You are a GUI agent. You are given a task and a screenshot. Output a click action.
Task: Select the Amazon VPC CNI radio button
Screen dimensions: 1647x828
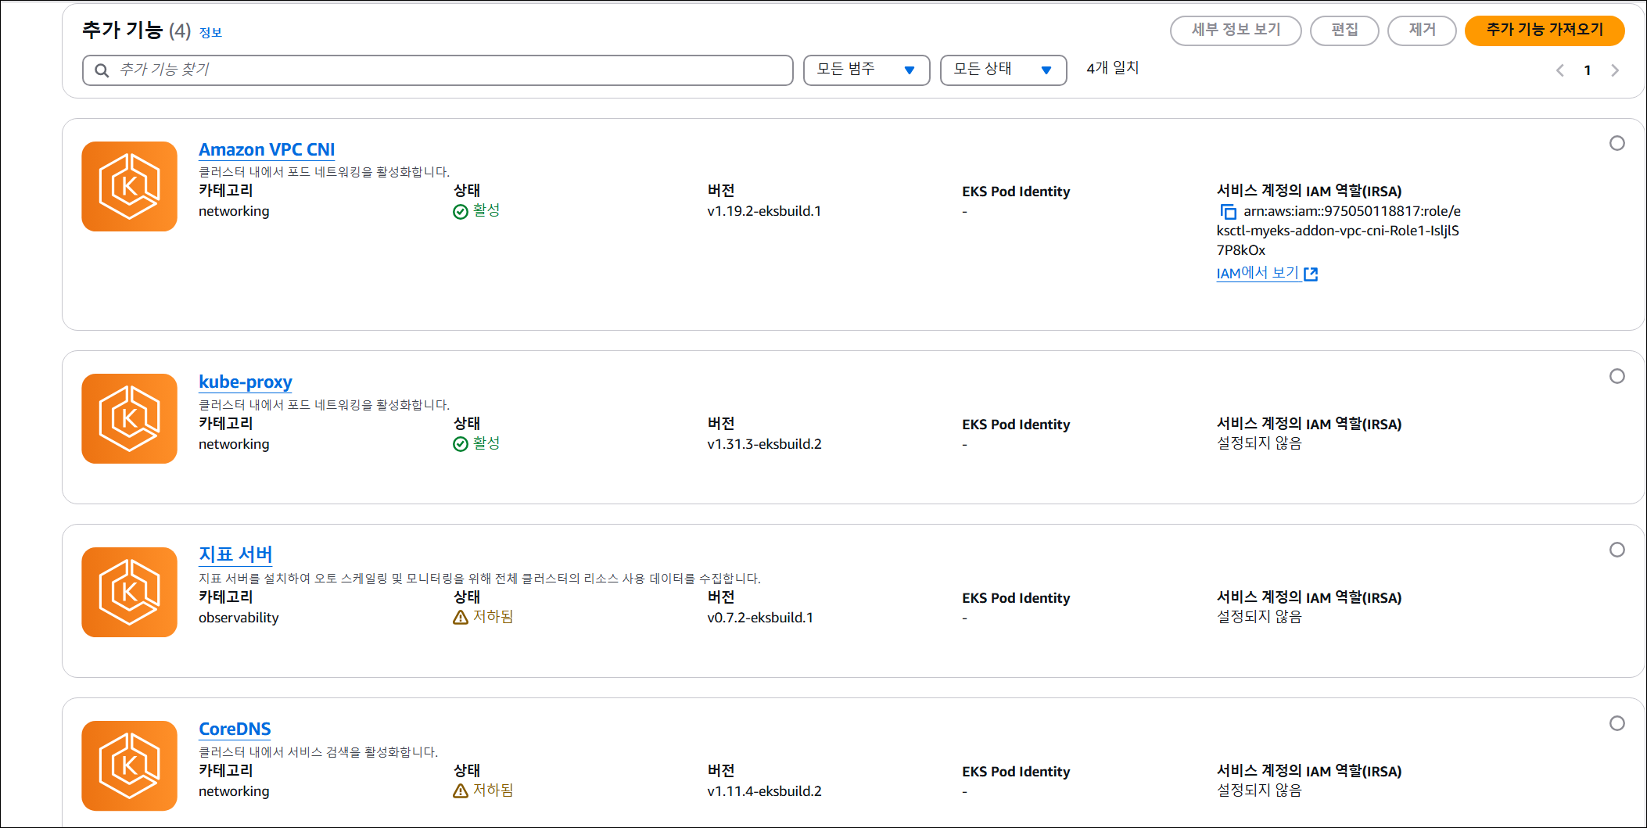[x=1617, y=143]
